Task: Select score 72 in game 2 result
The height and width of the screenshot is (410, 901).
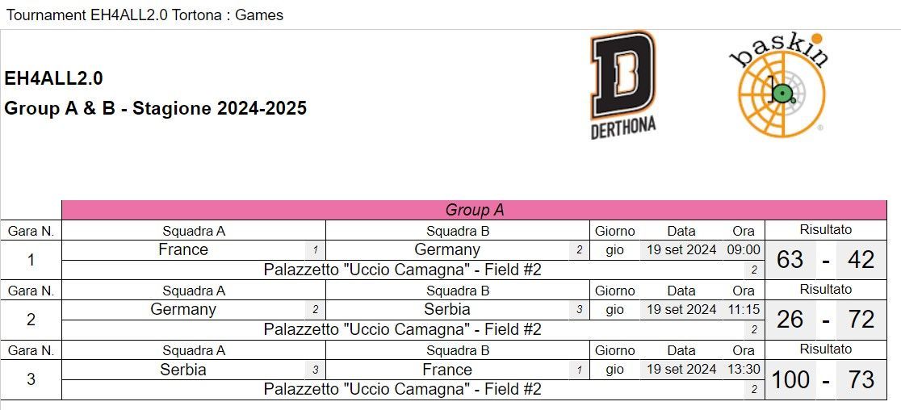Action: 861,320
